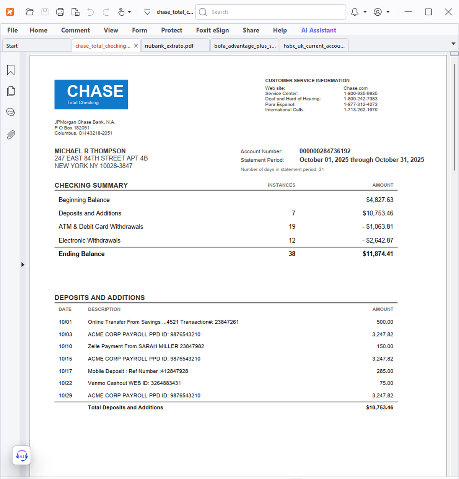
Task: Select the Beginning Balance amount $4,827.63
Action: tap(379, 200)
